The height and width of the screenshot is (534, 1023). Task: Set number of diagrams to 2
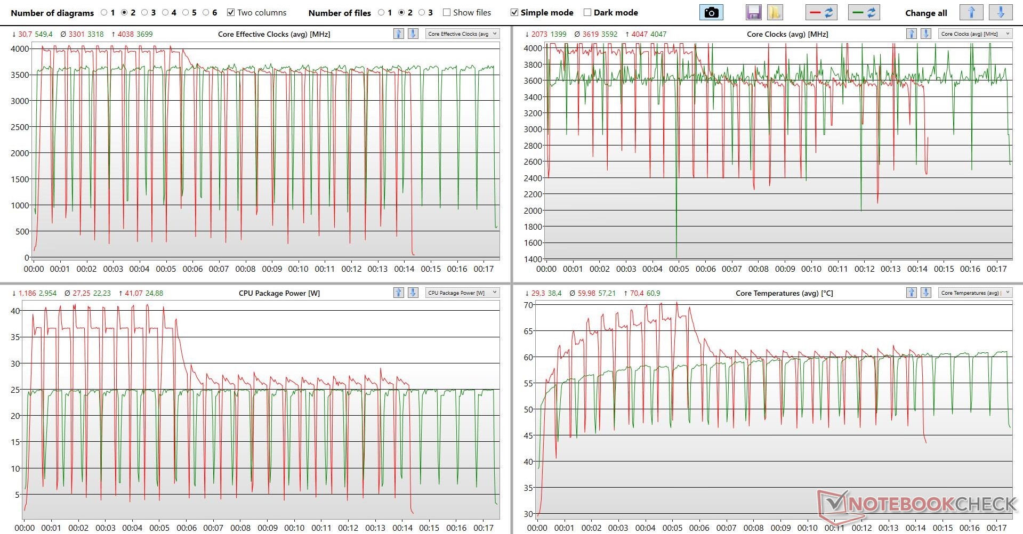124,12
